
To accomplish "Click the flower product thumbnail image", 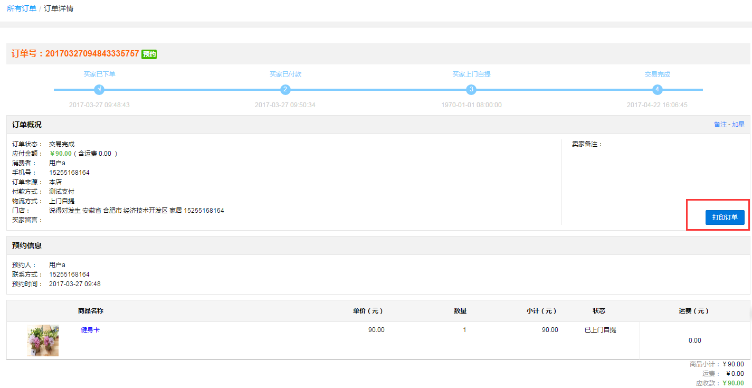I will point(43,340).
